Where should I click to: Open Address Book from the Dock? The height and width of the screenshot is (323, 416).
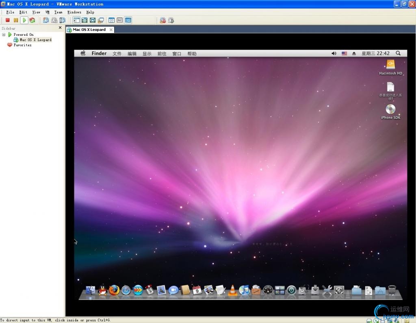coord(185,290)
